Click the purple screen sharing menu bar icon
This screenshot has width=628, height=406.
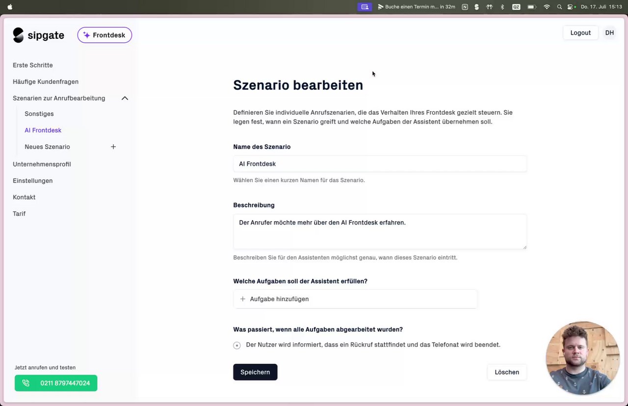pos(365,7)
